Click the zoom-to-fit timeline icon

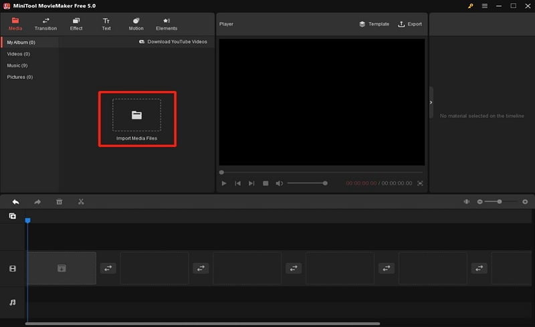pyautogui.click(x=466, y=202)
